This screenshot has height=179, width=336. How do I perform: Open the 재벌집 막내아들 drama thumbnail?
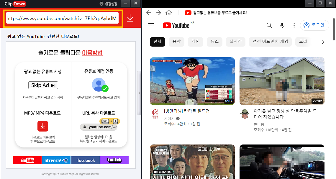pyautogui.click(x=192, y=162)
